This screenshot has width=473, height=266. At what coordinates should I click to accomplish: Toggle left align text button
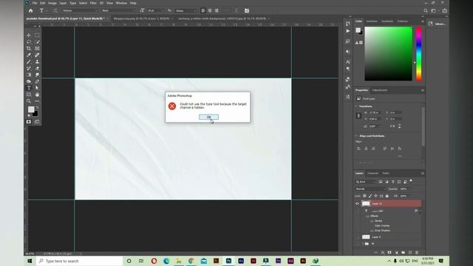pyautogui.click(x=203, y=10)
